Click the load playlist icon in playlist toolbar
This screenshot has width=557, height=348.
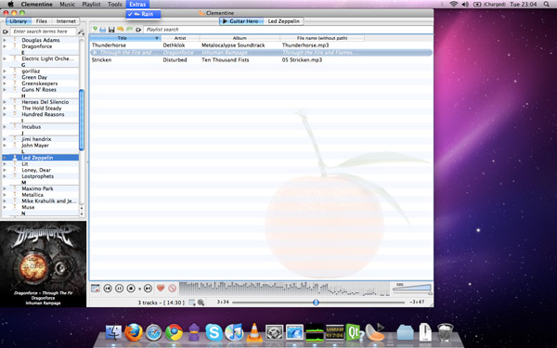pyautogui.click(x=103, y=30)
